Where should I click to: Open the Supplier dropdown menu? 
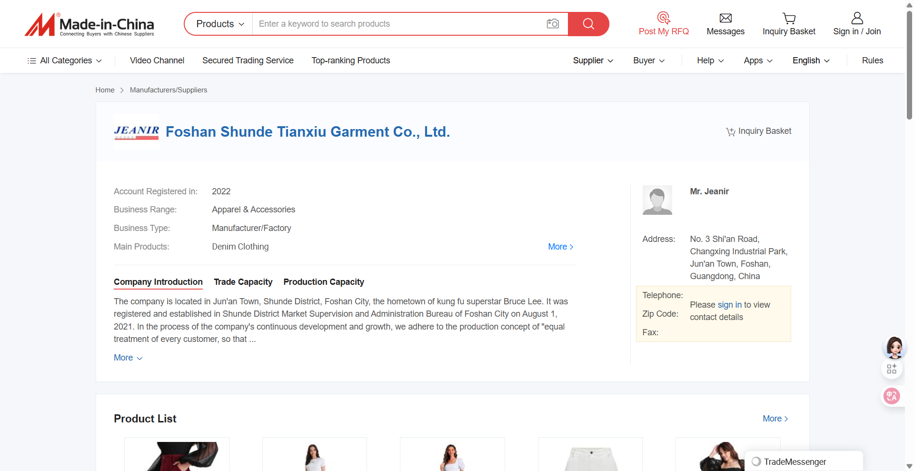pyautogui.click(x=593, y=60)
